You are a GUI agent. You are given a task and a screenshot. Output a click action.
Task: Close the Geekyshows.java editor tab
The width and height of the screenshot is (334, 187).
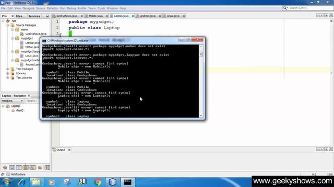[x=81, y=16]
